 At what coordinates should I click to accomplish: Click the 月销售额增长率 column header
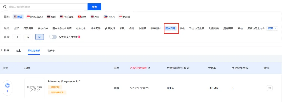click(177, 68)
